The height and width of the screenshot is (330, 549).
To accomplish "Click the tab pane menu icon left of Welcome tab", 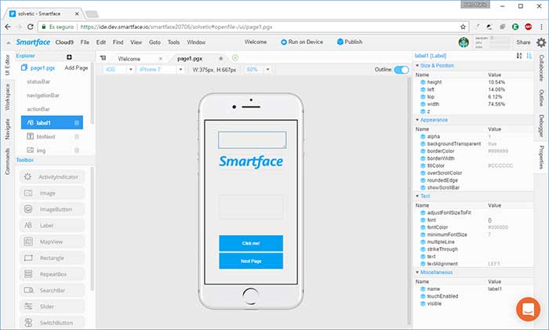I will (x=103, y=58).
